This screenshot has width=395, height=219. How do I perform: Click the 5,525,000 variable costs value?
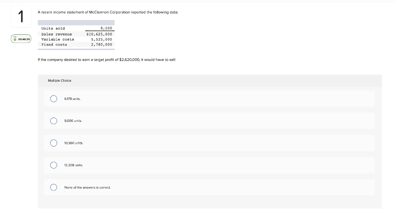tap(101, 39)
